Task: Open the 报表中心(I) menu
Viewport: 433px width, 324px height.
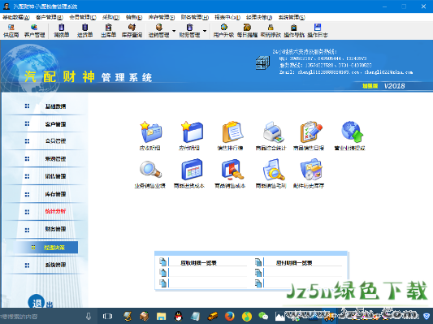Action: point(227,17)
